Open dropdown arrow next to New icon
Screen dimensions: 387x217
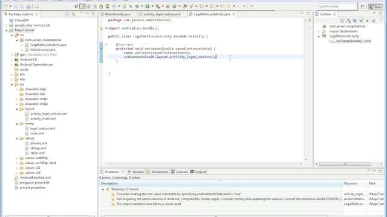tap(10, 7)
